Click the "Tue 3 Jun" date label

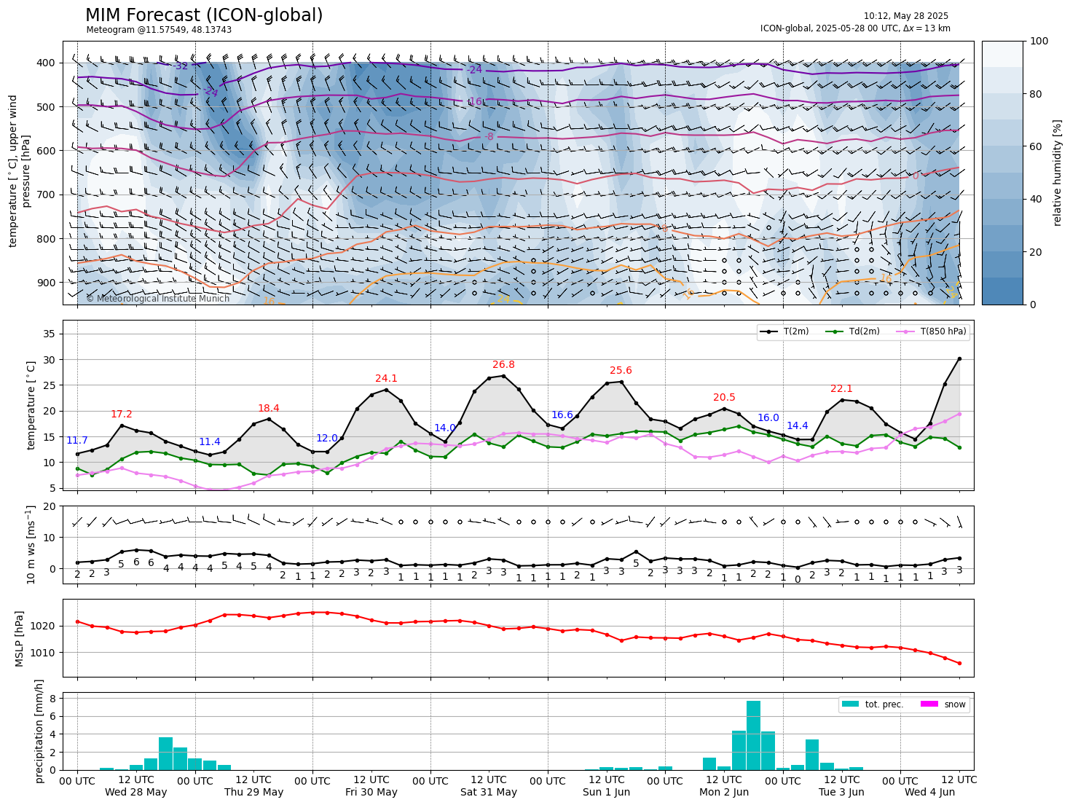842,793
